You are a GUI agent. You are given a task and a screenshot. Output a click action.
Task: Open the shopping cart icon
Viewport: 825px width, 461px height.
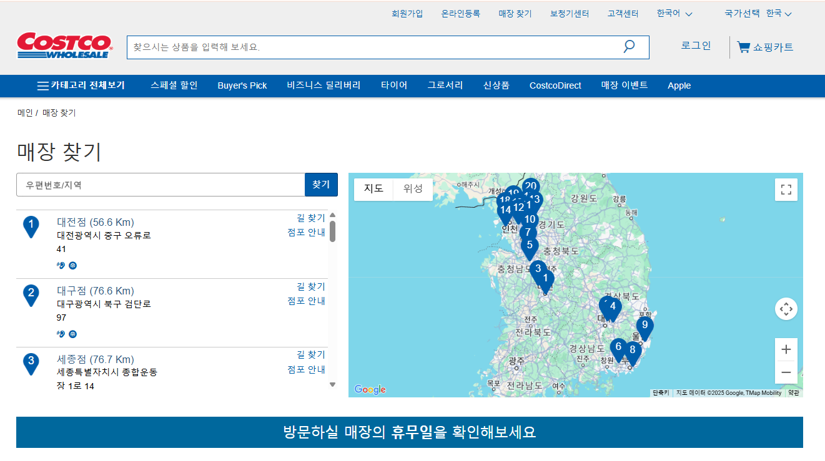point(743,47)
